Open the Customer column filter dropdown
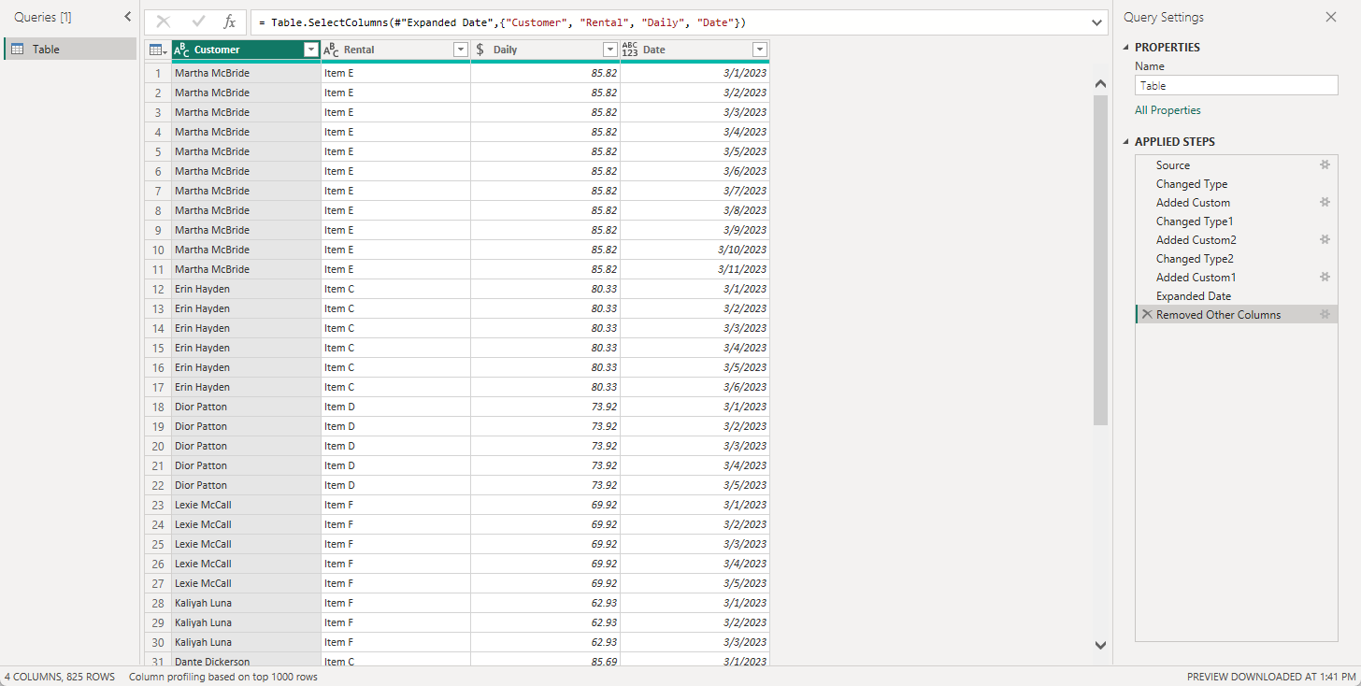Screen dimensions: 1361x686 (311, 50)
